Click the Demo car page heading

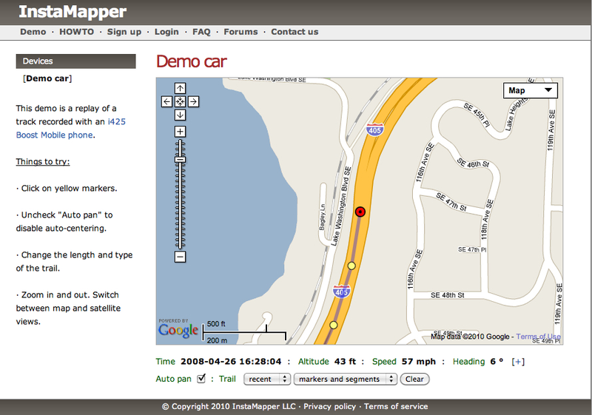click(192, 61)
